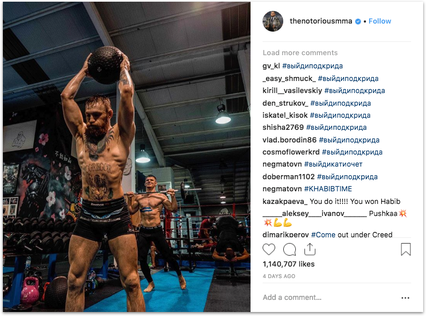View the 1,140,707 likes list
Image resolution: width=426 pixels, height=316 pixels.
[288, 264]
